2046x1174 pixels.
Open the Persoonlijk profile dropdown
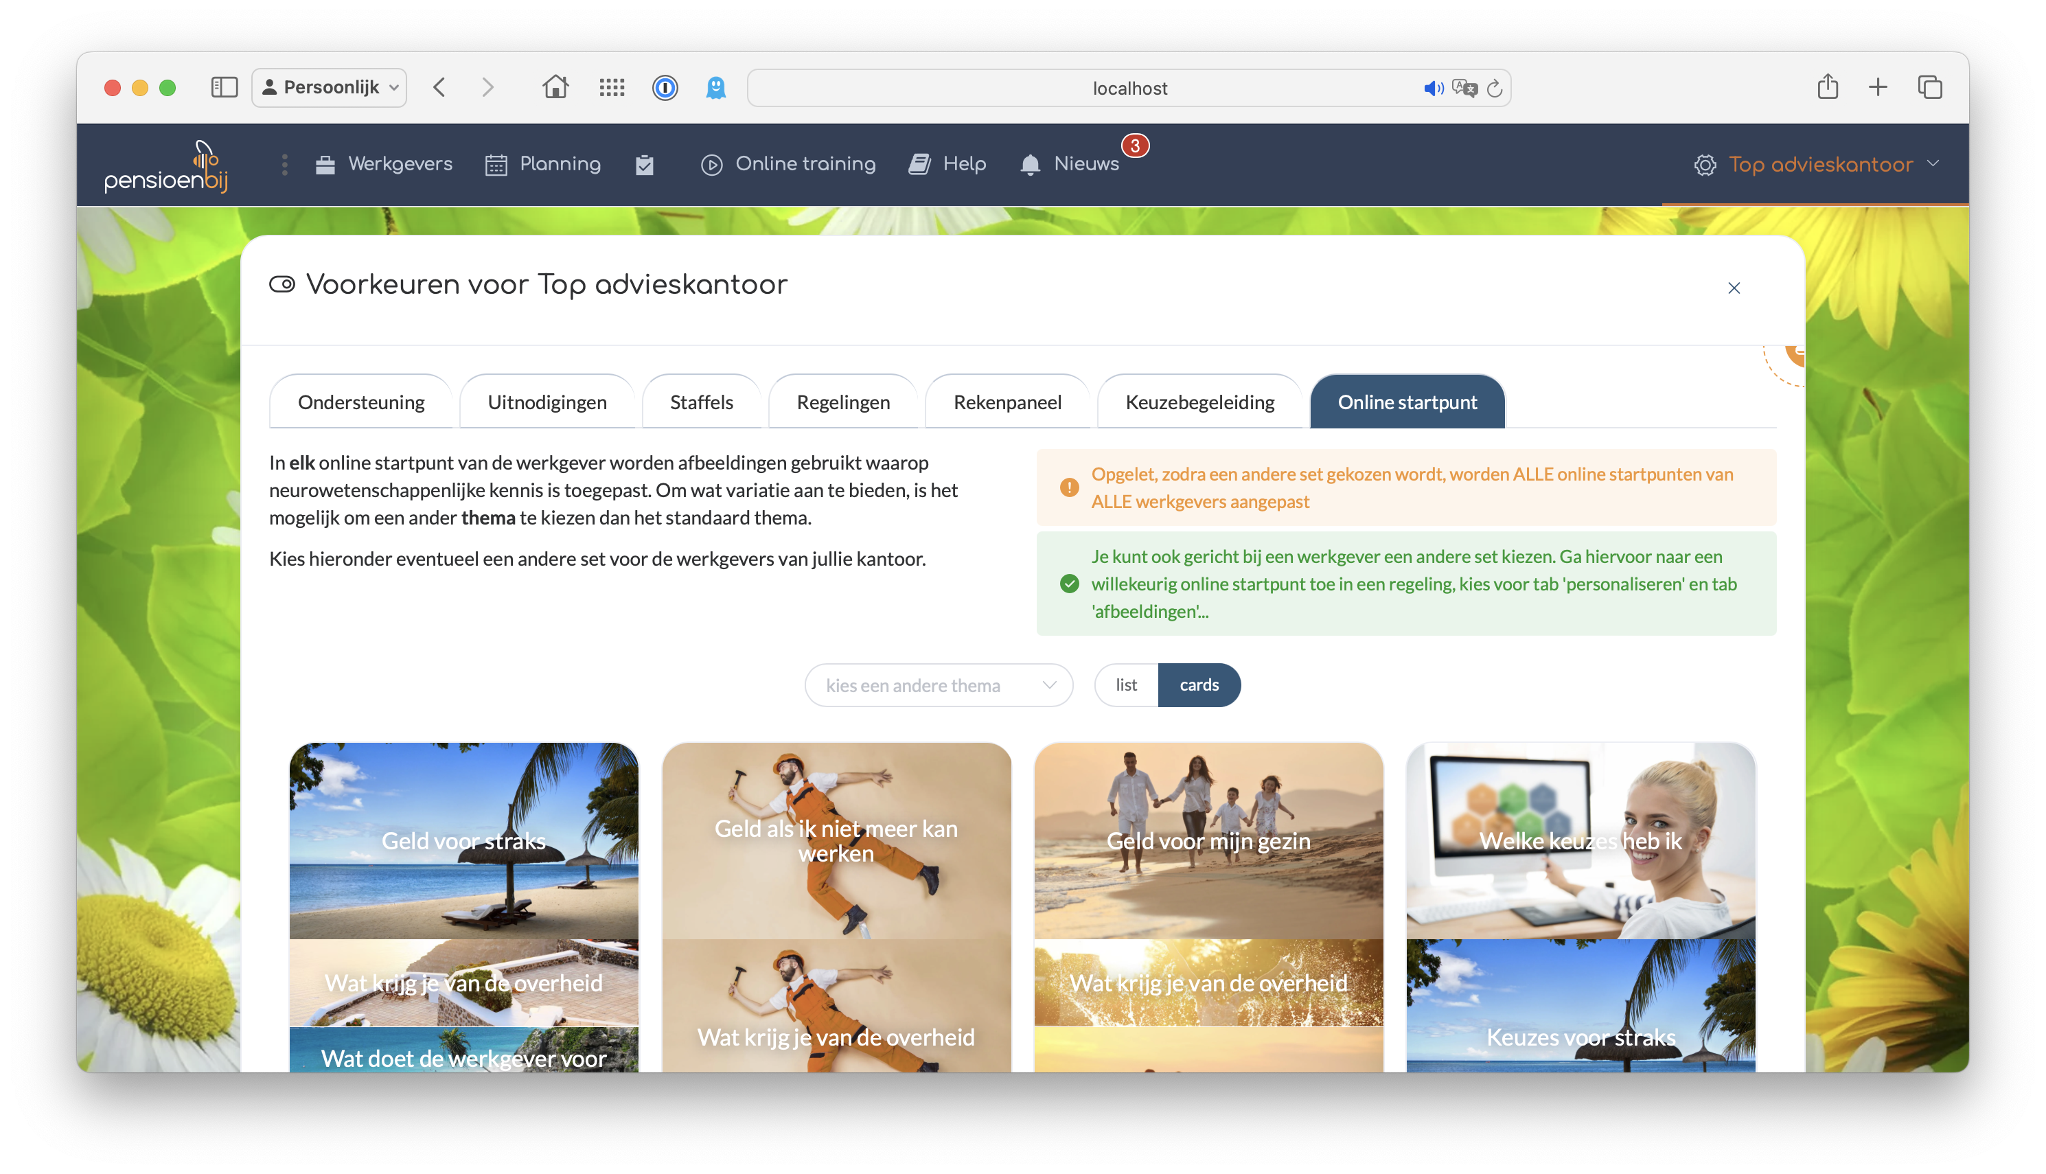[x=329, y=87]
